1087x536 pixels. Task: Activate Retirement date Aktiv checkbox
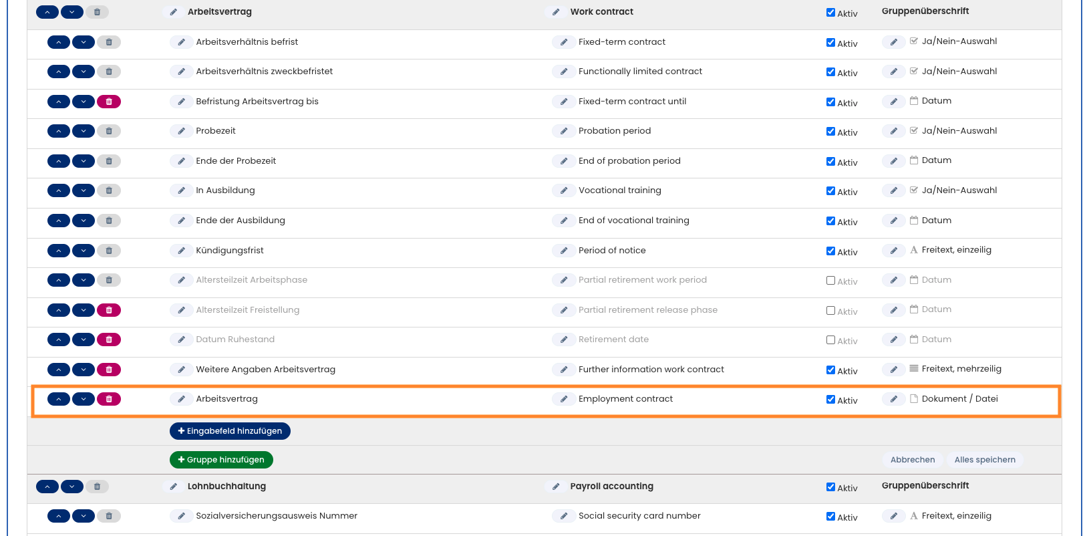click(x=830, y=340)
